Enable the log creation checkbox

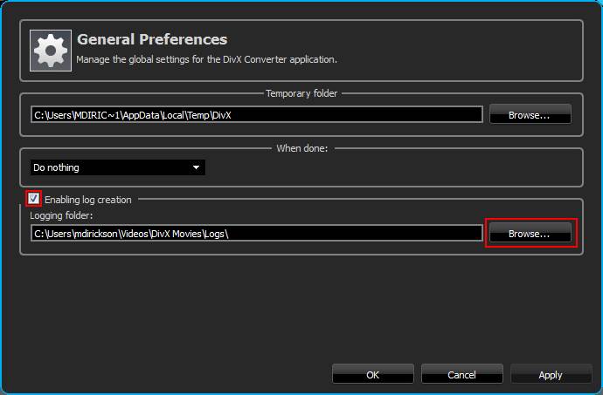34,199
